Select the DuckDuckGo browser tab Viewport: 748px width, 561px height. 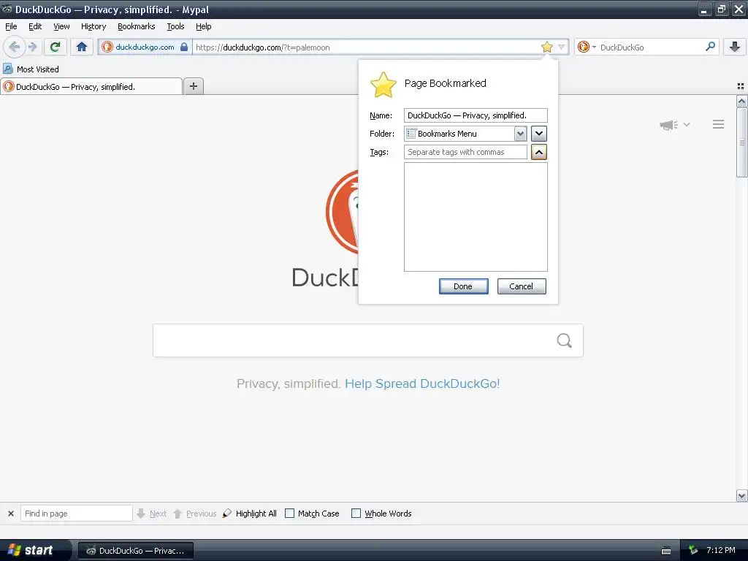pos(91,86)
